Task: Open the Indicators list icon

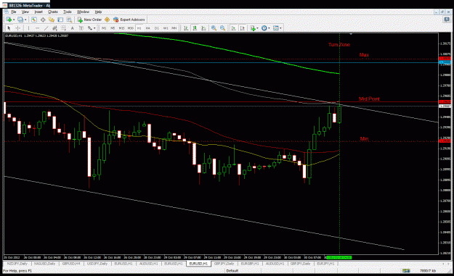Action: [x=253, y=28]
